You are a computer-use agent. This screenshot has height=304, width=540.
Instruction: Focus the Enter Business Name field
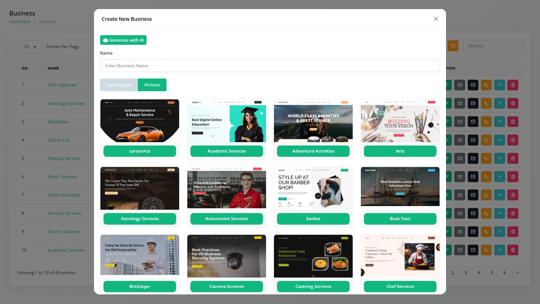click(x=270, y=66)
